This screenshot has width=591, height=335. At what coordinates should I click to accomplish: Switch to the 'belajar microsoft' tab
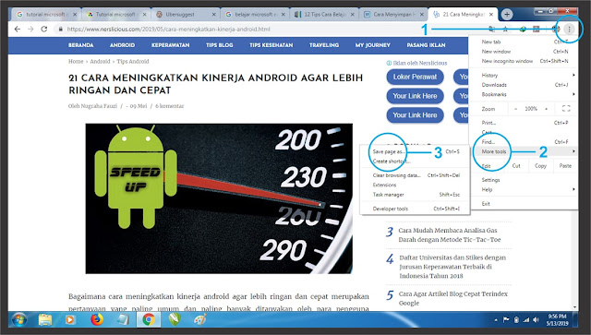point(255,15)
